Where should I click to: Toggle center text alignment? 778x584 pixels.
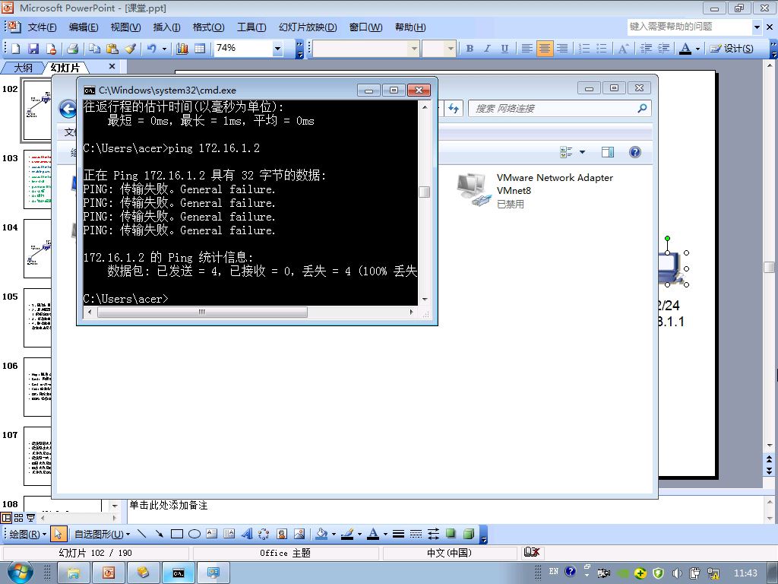[x=544, y=48]
